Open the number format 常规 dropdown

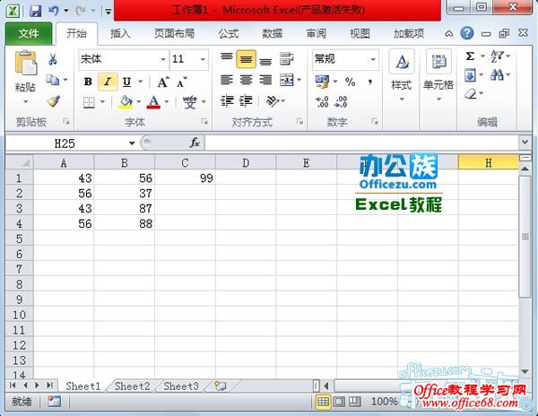[x=373, y=59]
